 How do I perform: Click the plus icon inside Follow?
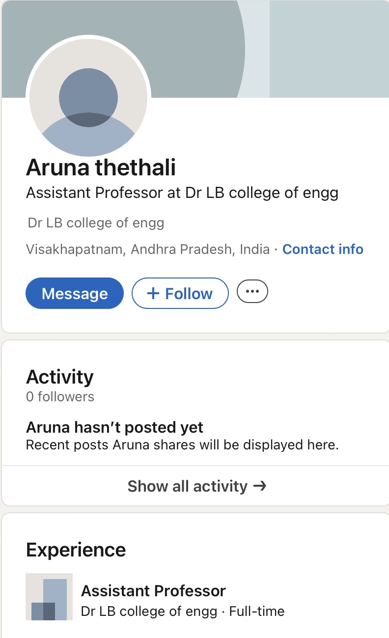(153, 294)
